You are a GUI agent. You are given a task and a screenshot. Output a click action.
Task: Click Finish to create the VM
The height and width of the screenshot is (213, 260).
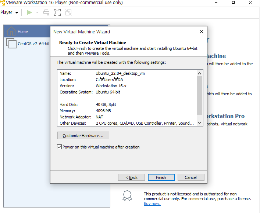[161, 177]
